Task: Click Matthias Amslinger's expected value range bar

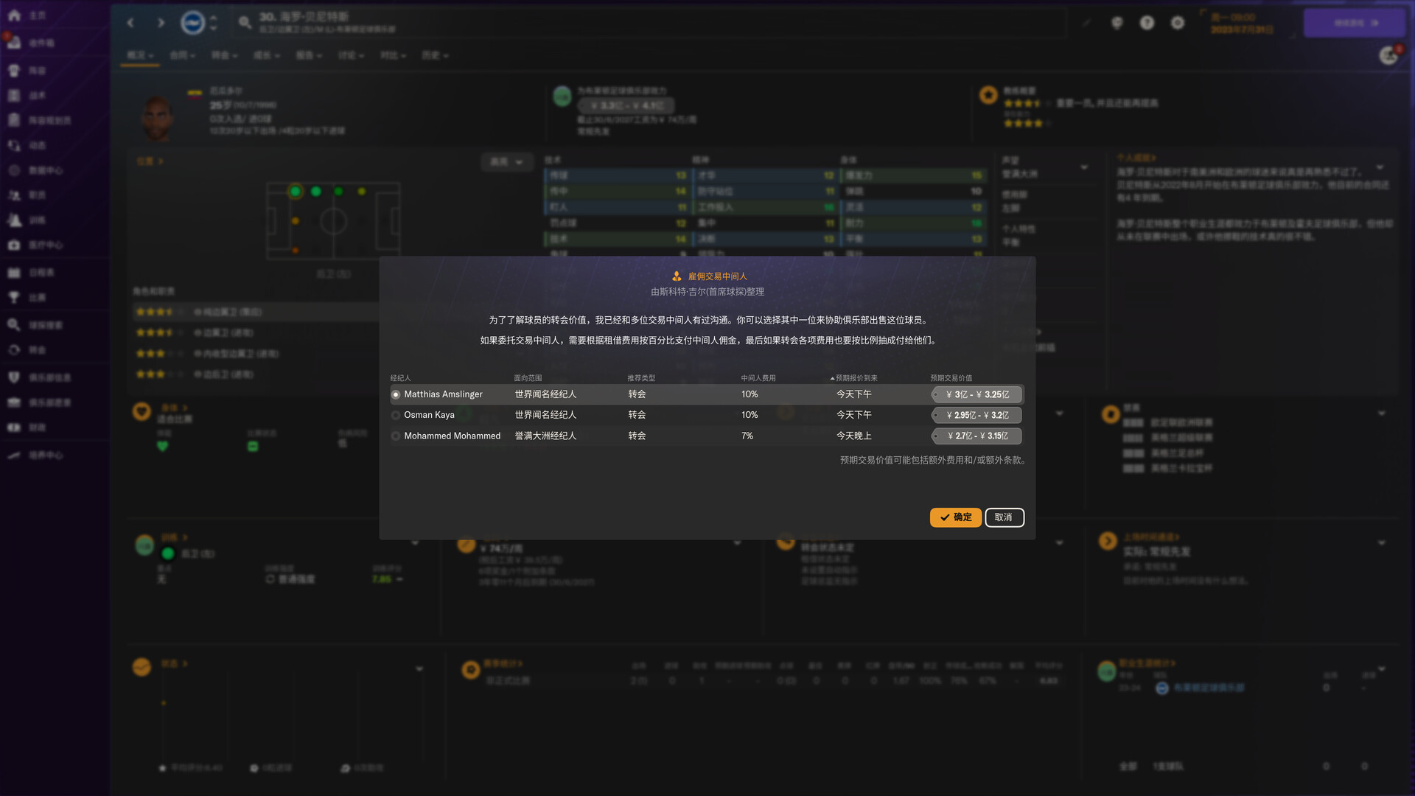Action: pos(976,394)
